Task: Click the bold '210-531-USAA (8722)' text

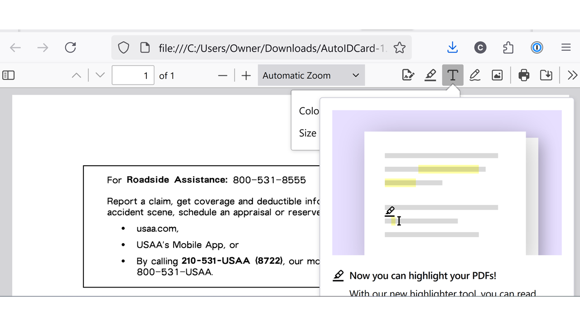Action: 232,261
